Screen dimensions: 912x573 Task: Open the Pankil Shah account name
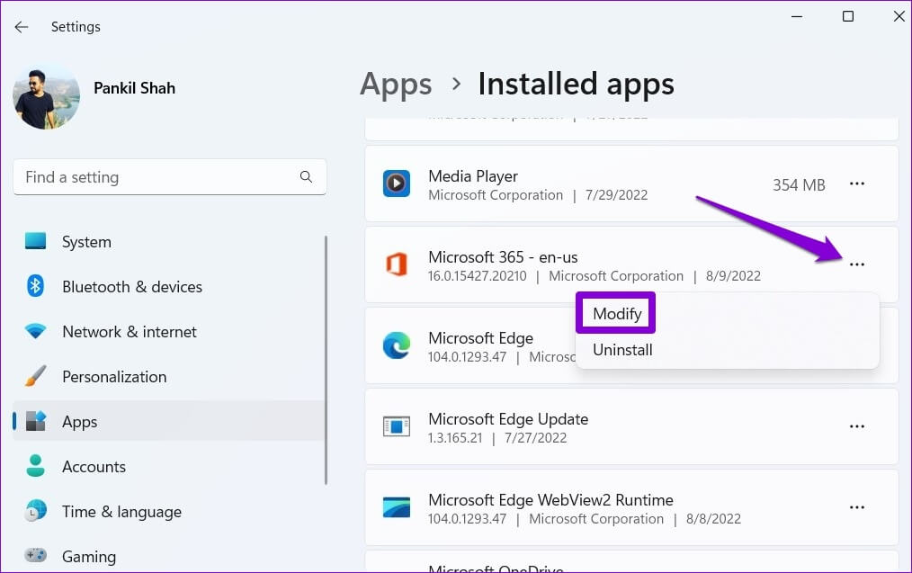134,88
